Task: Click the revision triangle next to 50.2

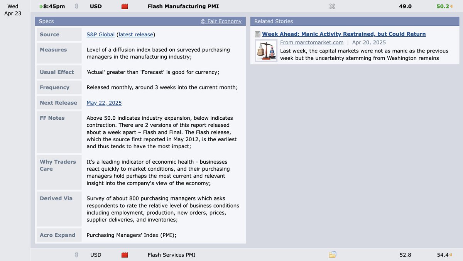Action: pos(451,6)
